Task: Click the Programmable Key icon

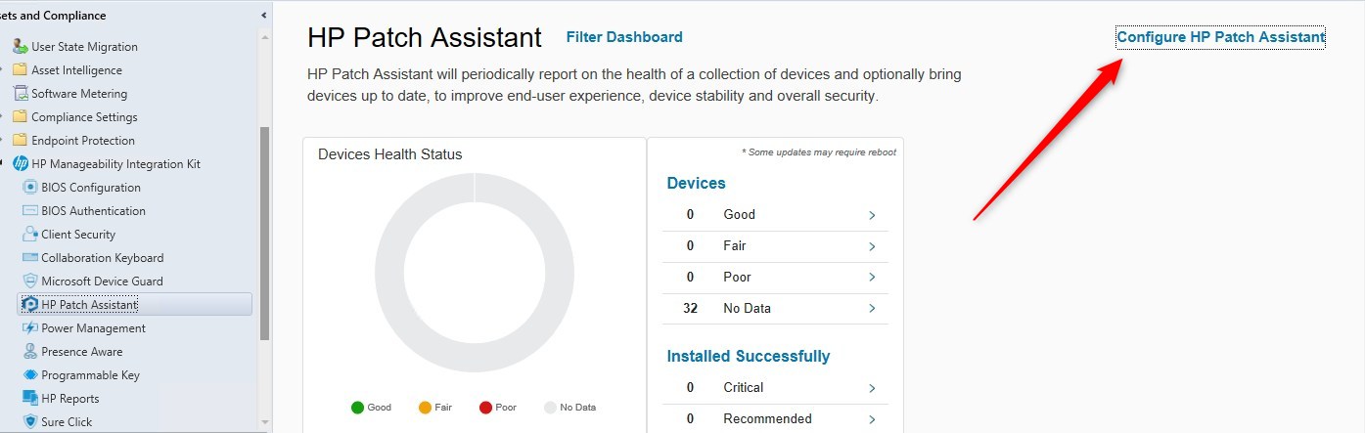Action: (29, 375)
